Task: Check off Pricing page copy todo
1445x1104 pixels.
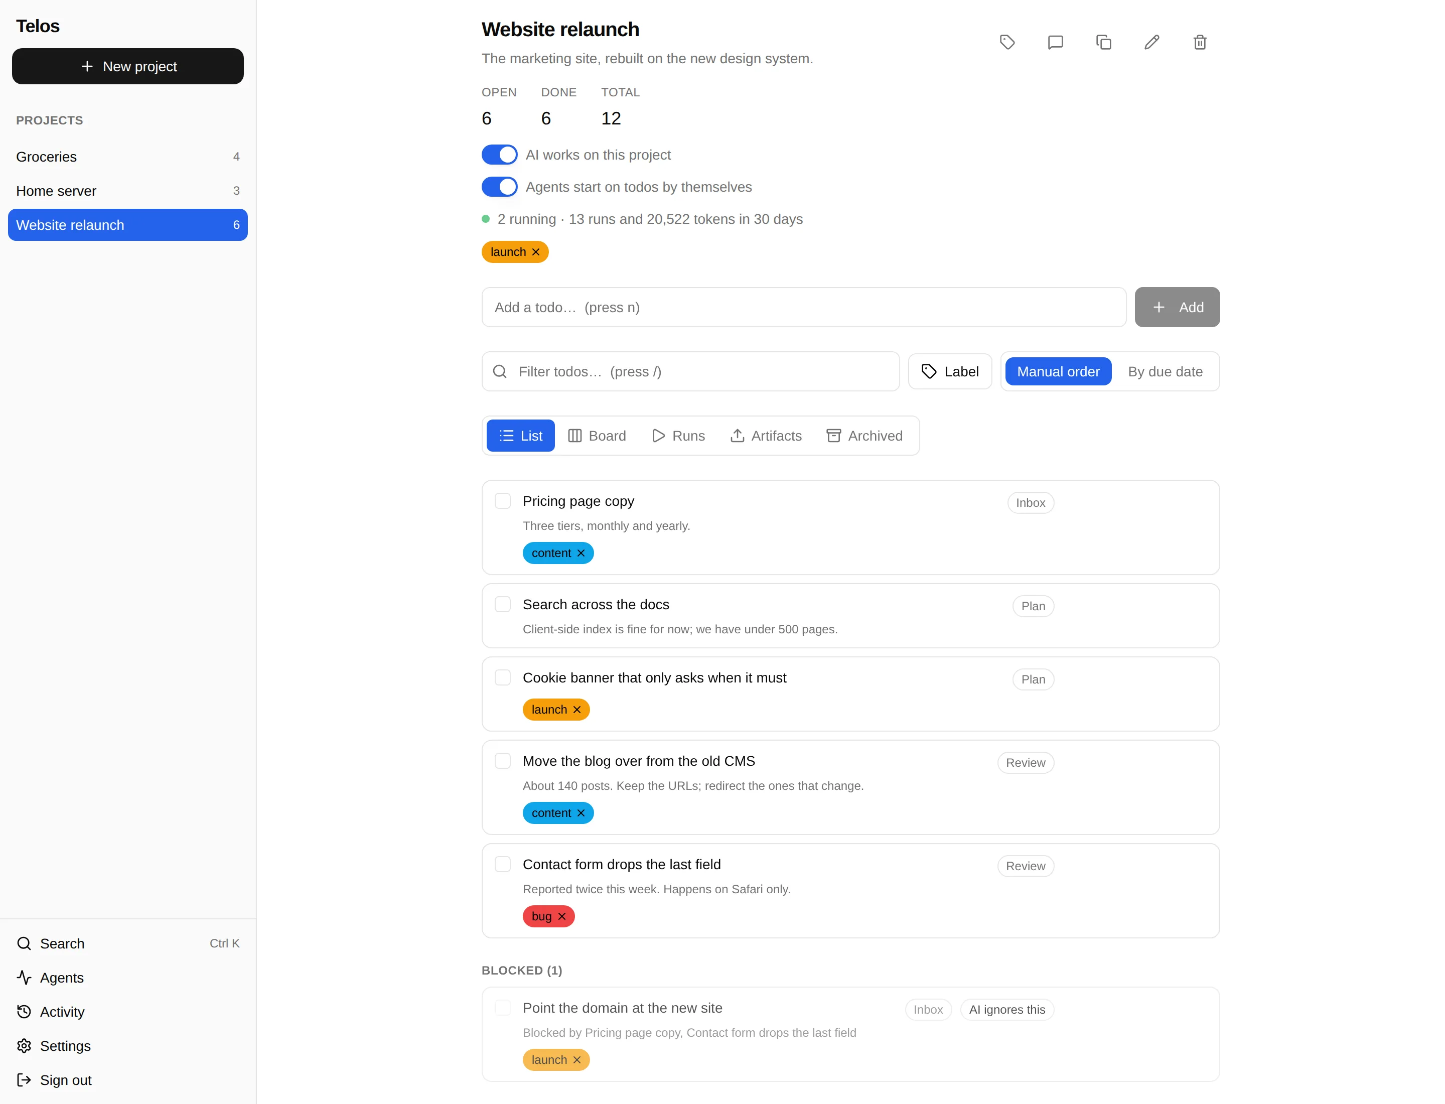Action: [x=503, y=501]
